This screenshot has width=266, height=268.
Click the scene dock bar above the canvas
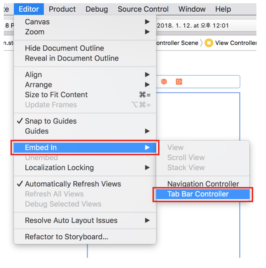coord(198,82)
